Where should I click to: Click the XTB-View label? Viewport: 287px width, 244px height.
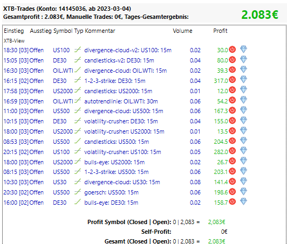coord(14,41)
